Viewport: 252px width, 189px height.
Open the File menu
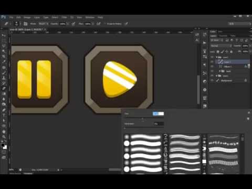coord(12,17)
